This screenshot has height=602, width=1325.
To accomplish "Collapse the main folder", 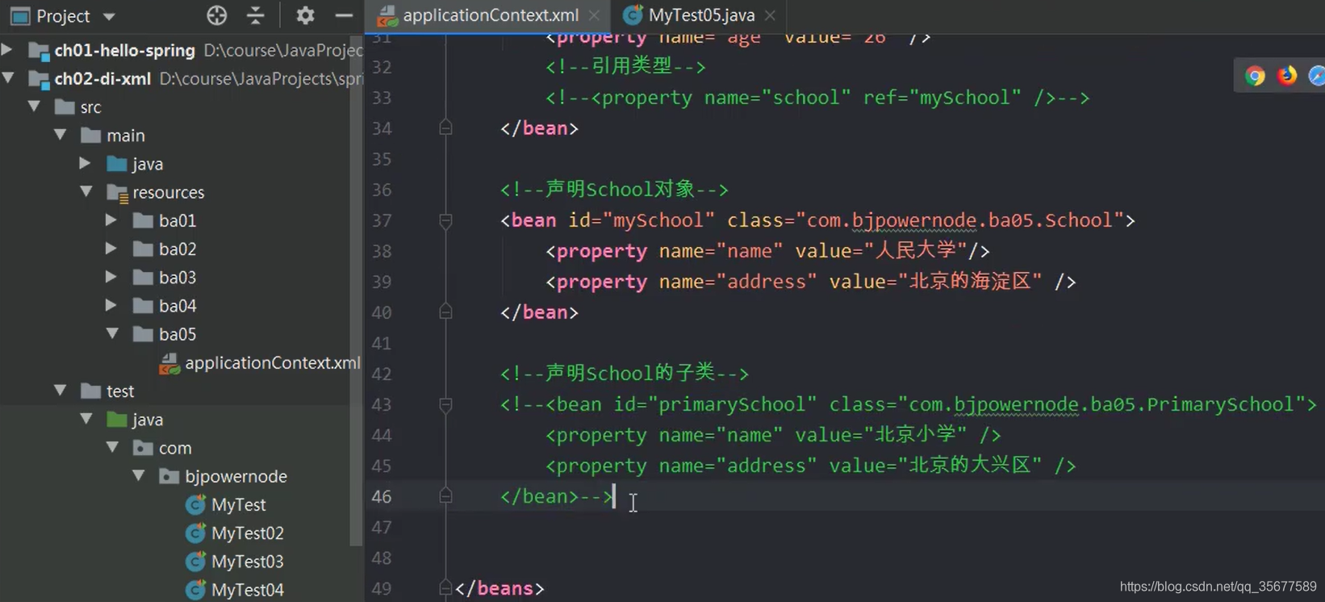I will point(61,135).
